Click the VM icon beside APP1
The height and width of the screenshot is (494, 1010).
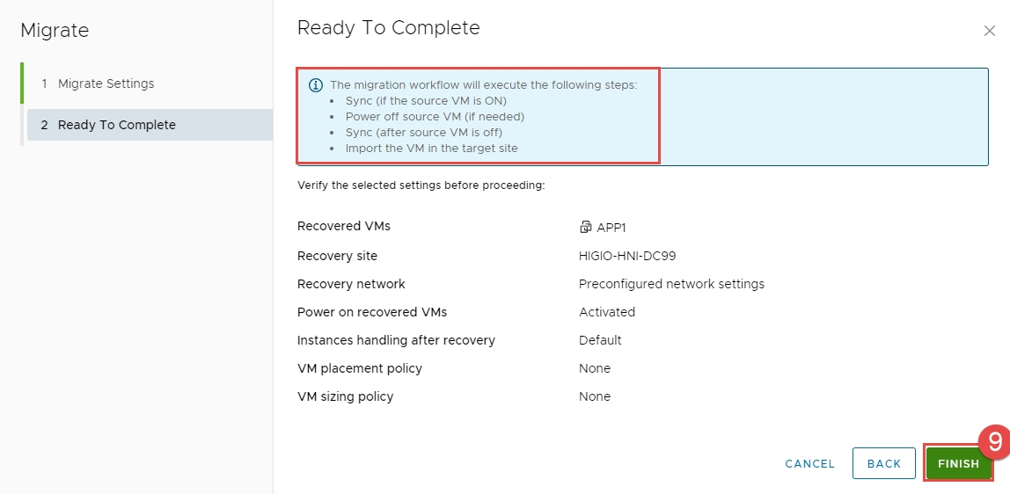point(585,227)
